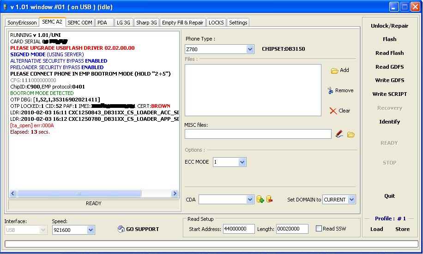Click the GO SUPPORT house icon

(x=121, y=229)
